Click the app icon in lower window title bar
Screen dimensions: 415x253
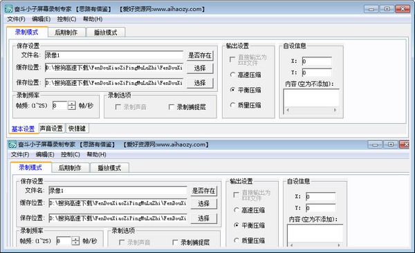click(x=12, y=144)
